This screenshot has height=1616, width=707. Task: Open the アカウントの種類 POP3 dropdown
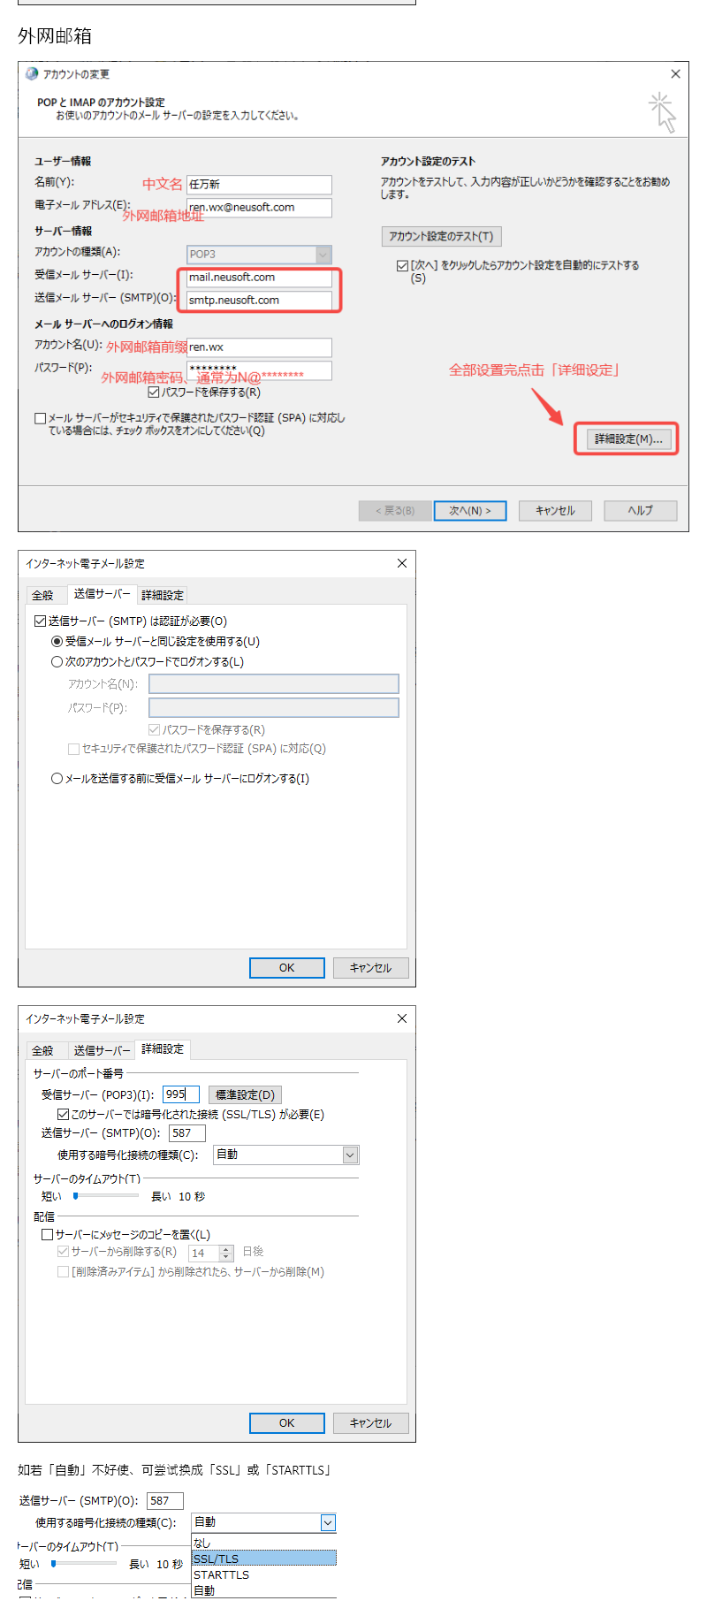pyautogui.click(x=323, y=255)
